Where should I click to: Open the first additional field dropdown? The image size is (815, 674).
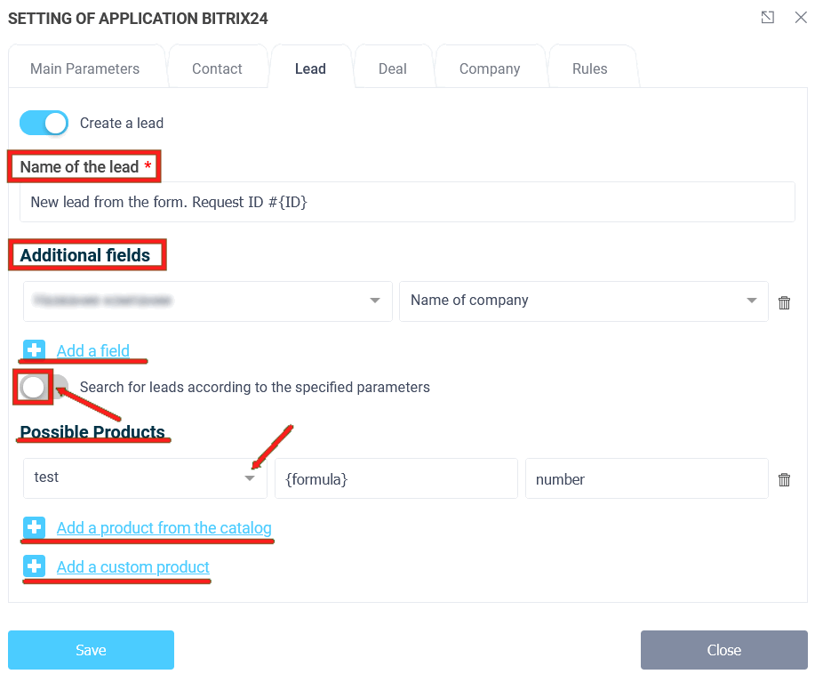[374, 301]
